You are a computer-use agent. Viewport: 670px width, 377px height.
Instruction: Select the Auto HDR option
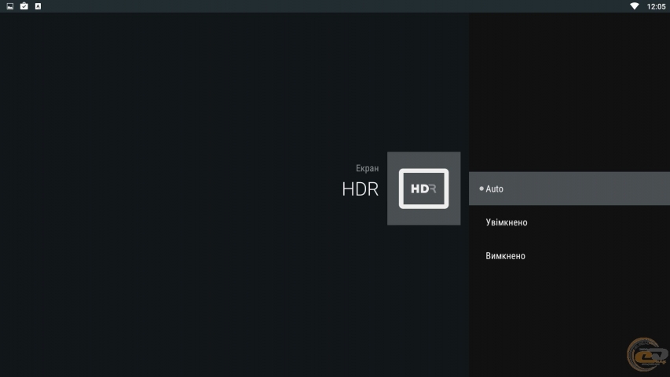(x=569, y=188)
